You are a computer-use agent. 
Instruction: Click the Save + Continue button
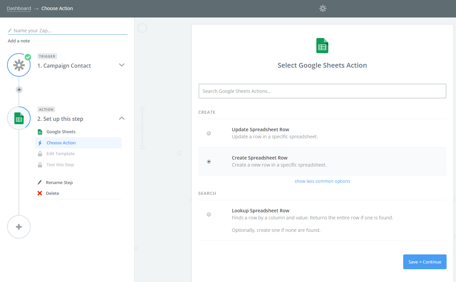(424, 262)
